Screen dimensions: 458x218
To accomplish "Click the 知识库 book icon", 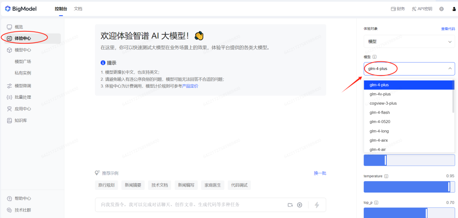I will coord(9,120).
